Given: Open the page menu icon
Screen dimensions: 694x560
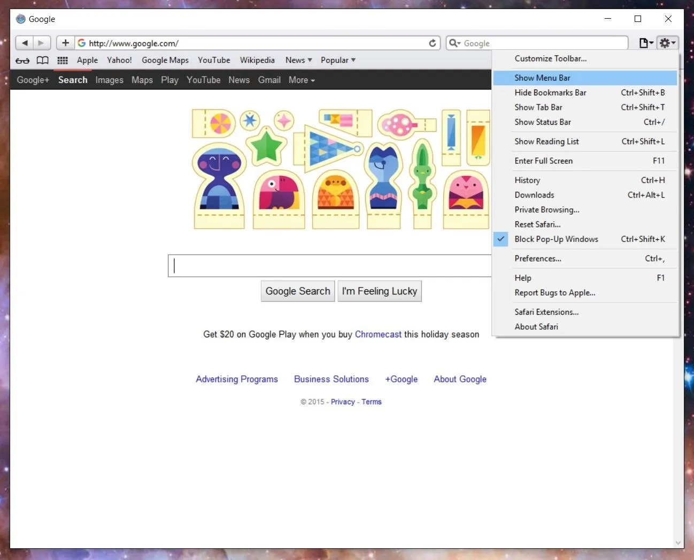Looking at the screenshot, I should tap(646, 43).
